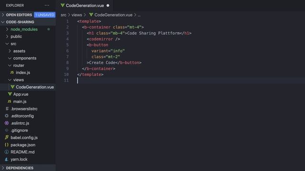Image resolution: width=305 pixels, height=171 pixels.
Task: Click the git icon beside .gitignore
Action: click(x=7, y=130)
